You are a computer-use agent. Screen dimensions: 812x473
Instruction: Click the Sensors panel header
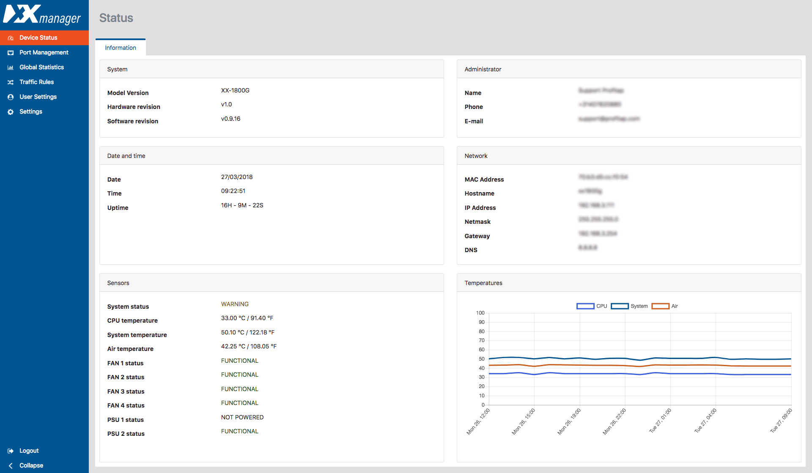tap(272, 283)
